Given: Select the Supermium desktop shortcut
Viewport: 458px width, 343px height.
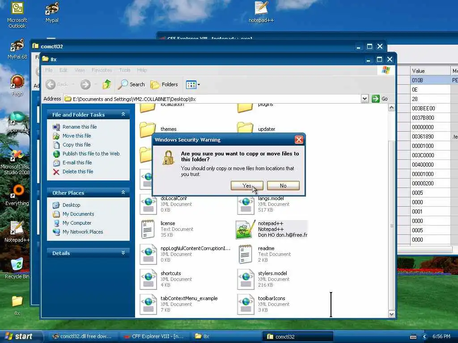Looking at the screenshot, I should (x=17, y=122).
